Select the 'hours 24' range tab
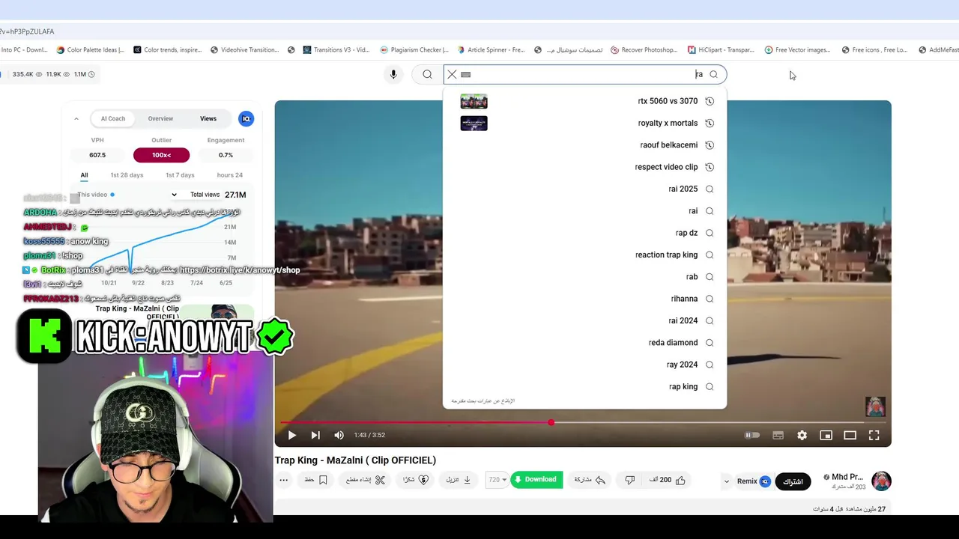Viewport: 959px width, 539px height. pyautogui.click(x=230, y=175)
